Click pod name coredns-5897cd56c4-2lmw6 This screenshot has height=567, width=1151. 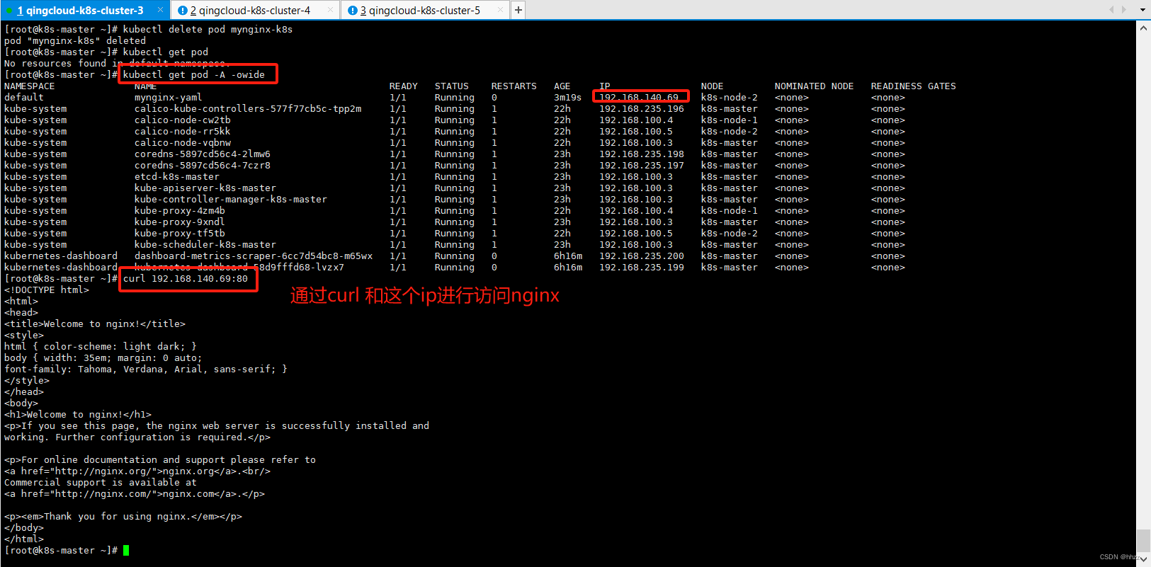202,154
